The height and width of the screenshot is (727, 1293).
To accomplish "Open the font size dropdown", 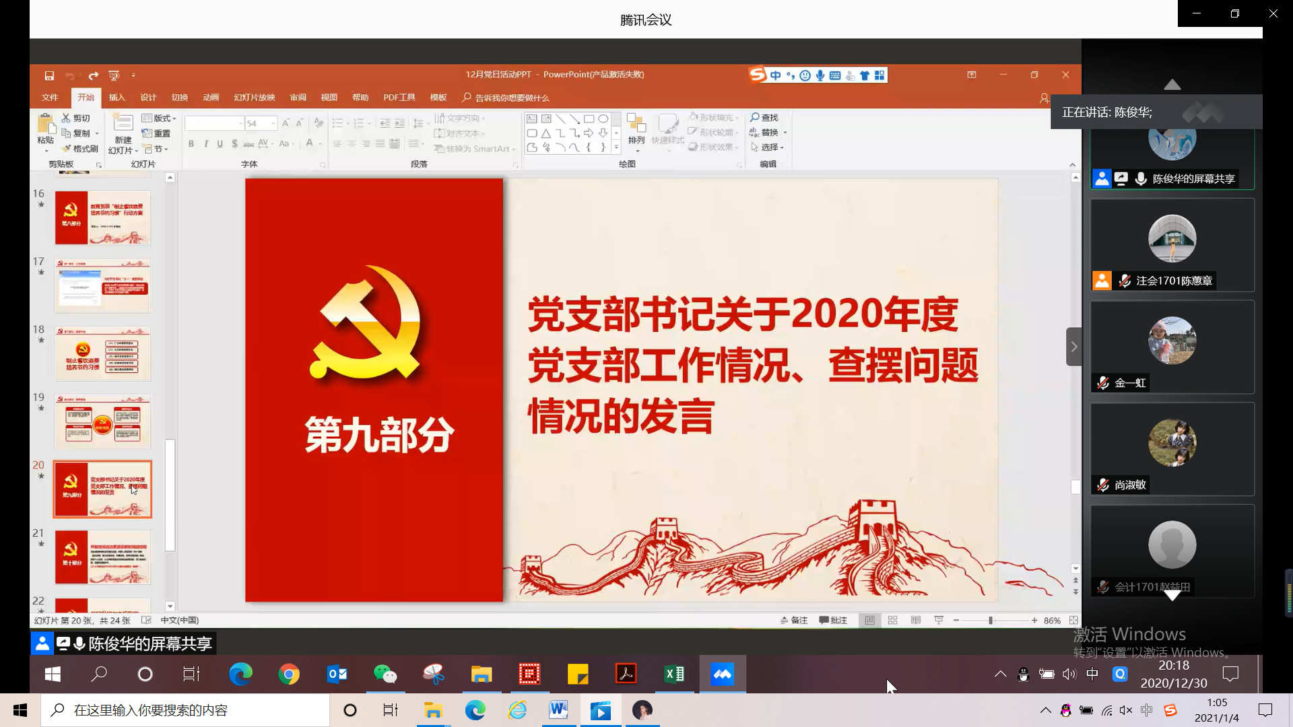I will [x=273, y=124].
